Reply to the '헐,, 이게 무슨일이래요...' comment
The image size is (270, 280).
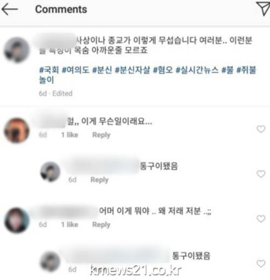click(101, 135)
